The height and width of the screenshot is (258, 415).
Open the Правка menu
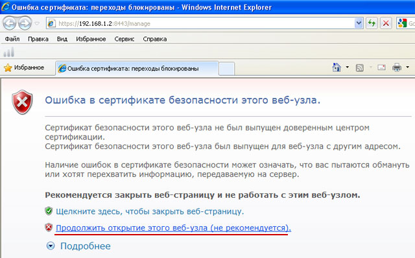click(x=38, y=39)
